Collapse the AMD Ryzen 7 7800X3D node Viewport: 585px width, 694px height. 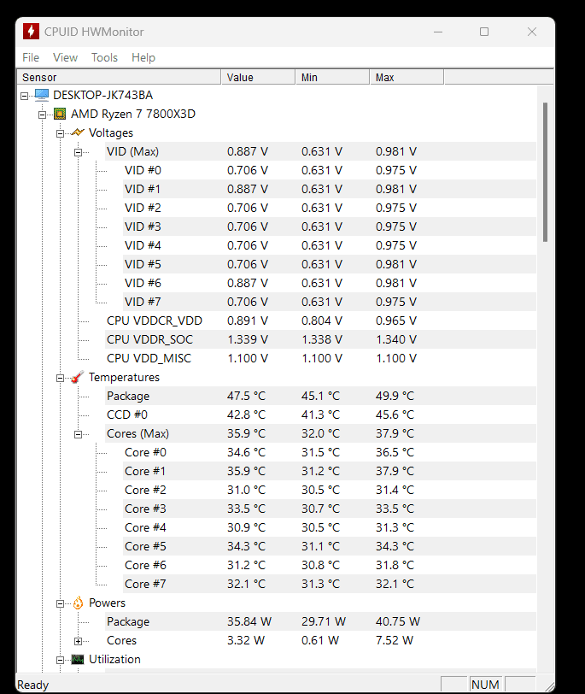[x=42, y=115]
